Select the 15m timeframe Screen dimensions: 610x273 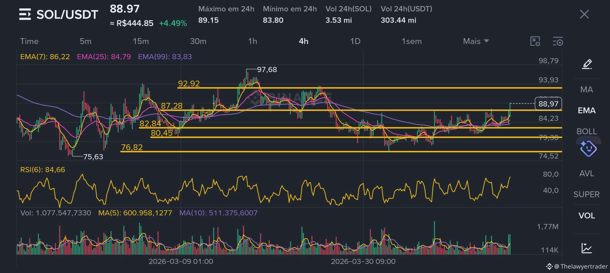(x=141, y=41)
